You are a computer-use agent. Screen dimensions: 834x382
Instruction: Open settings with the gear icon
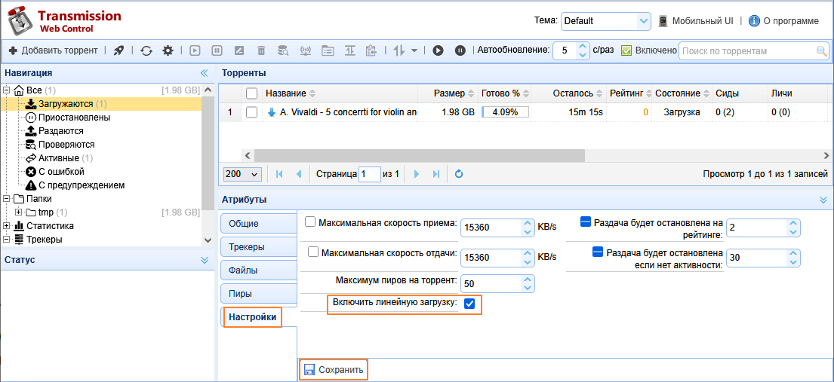tap(168, 50)
